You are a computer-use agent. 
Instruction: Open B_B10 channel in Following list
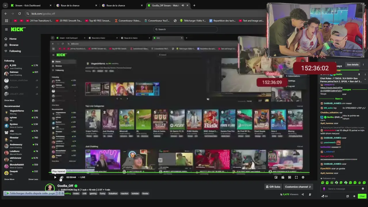(x=21, y=67)
